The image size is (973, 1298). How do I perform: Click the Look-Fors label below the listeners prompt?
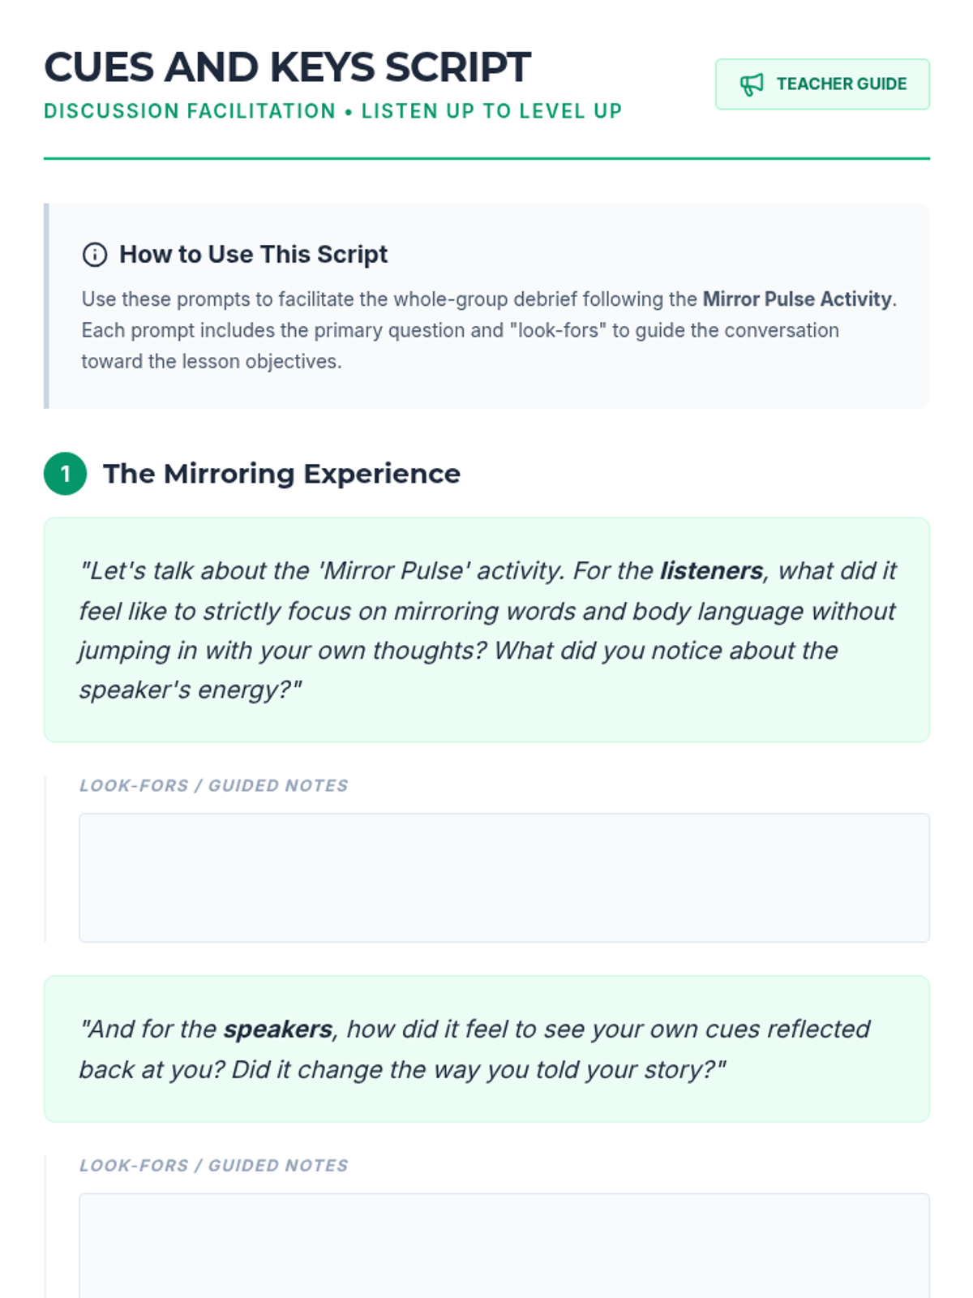214,785
